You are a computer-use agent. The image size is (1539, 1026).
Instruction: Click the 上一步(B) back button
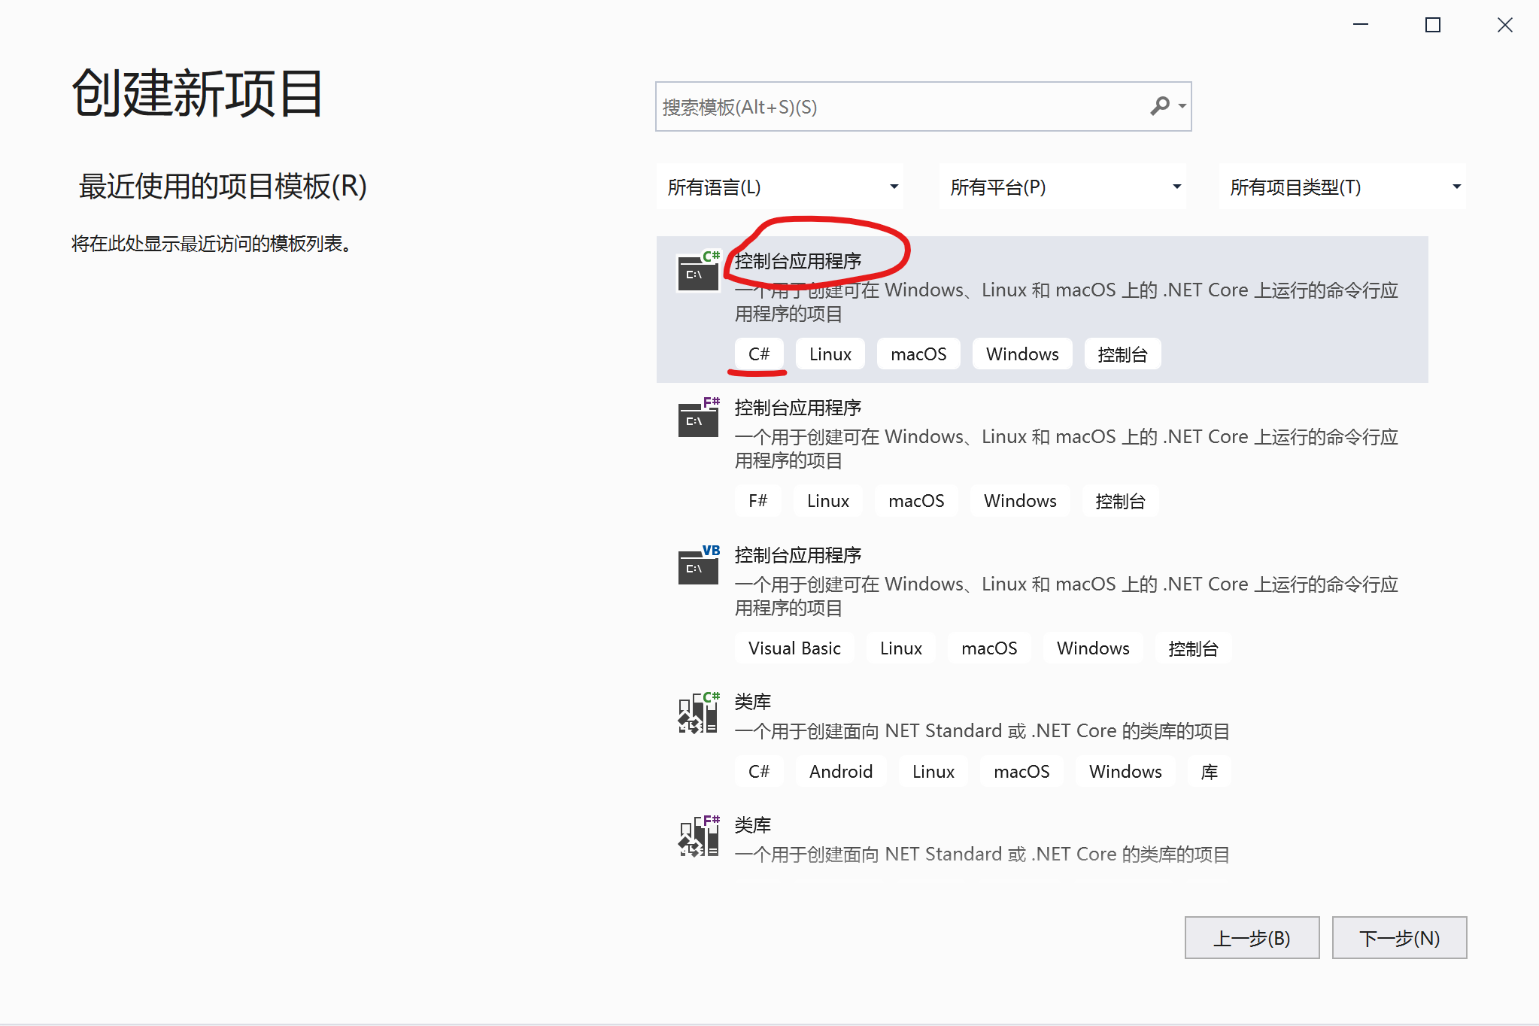[x=1252, y=938]
